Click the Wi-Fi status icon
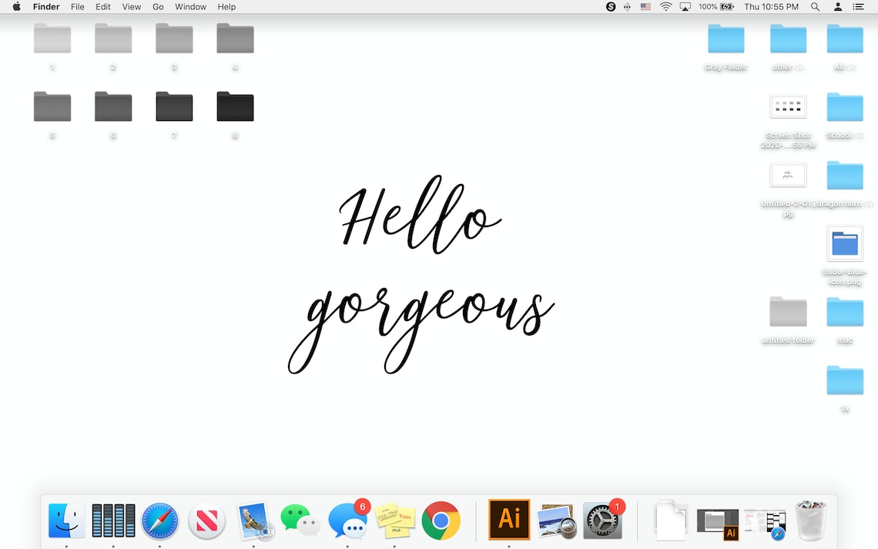The image size is (878, 549). coord(665,7)
